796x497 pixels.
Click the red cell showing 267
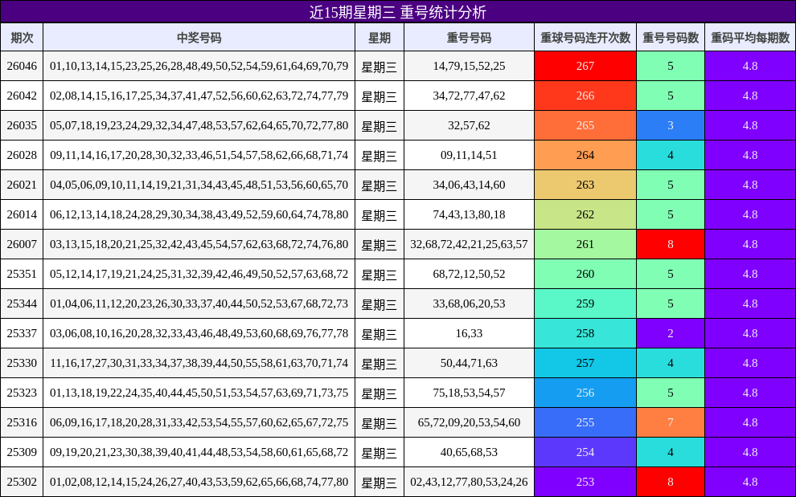point(585,66)
